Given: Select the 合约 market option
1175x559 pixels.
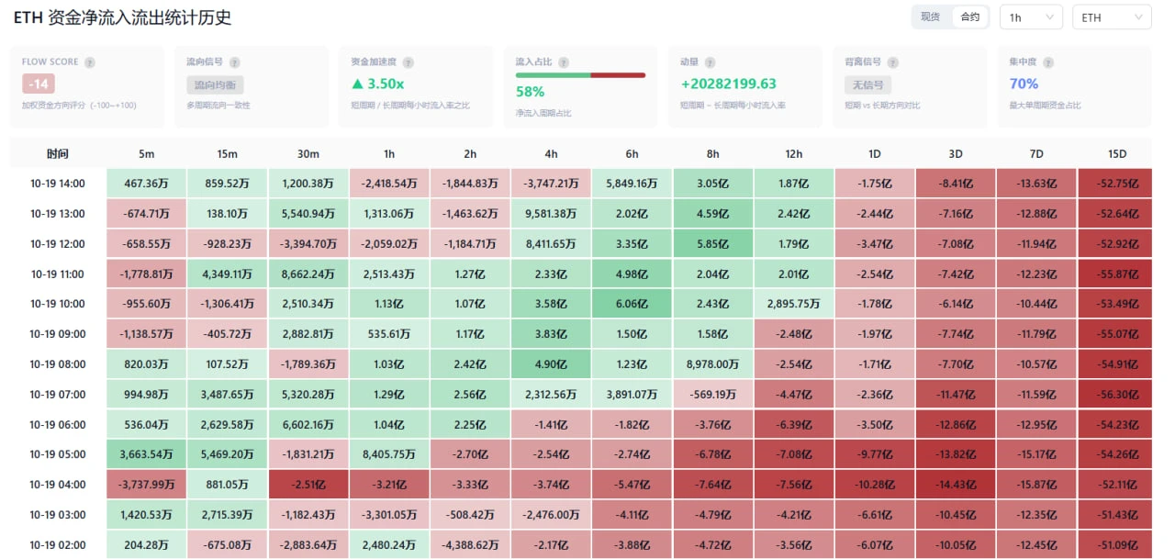Looking at the screenshot, I should (x=970, y=17).
